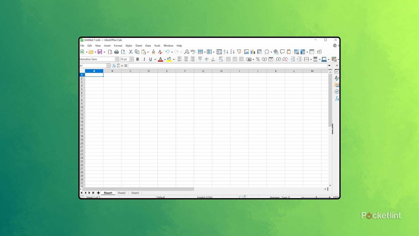
Task: Insert an image using the toolbar icon
Action: click(246, 52)
